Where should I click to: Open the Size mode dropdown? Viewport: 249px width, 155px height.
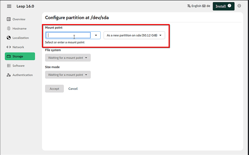(x=68, y=75)
